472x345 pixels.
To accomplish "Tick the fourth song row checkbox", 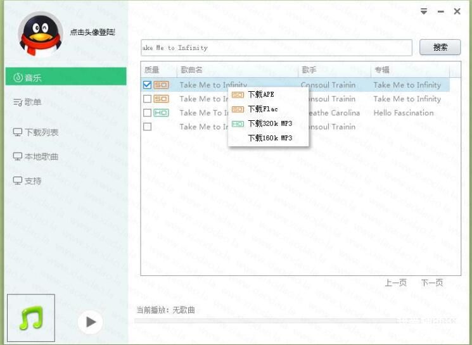I will click(148, 127).
